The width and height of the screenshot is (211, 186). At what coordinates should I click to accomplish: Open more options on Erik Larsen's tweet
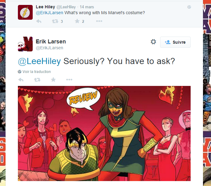click(69, 80)
